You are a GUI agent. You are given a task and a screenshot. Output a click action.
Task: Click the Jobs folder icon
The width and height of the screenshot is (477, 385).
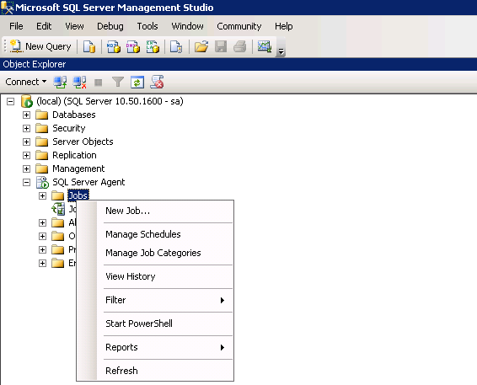57,195
